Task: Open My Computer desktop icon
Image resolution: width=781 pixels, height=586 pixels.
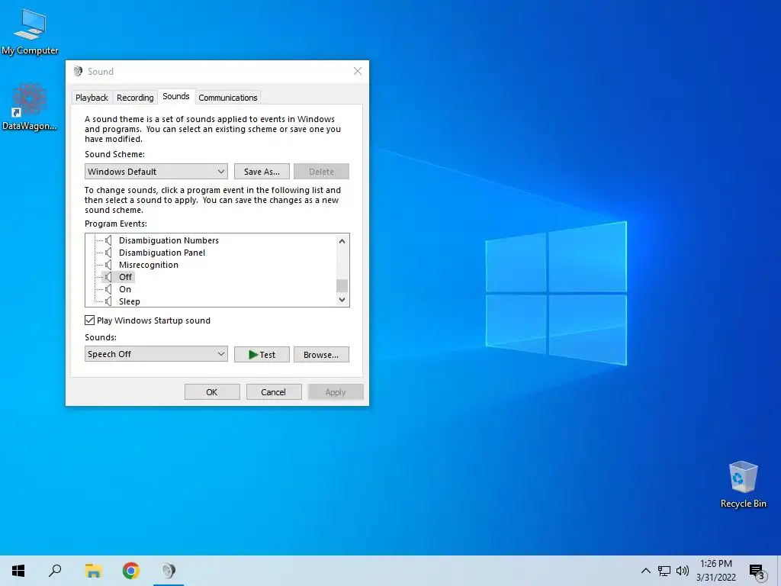Action: 30,32
